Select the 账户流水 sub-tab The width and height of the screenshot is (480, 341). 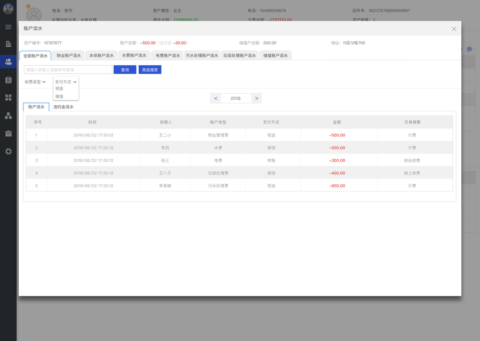[36, 107]
